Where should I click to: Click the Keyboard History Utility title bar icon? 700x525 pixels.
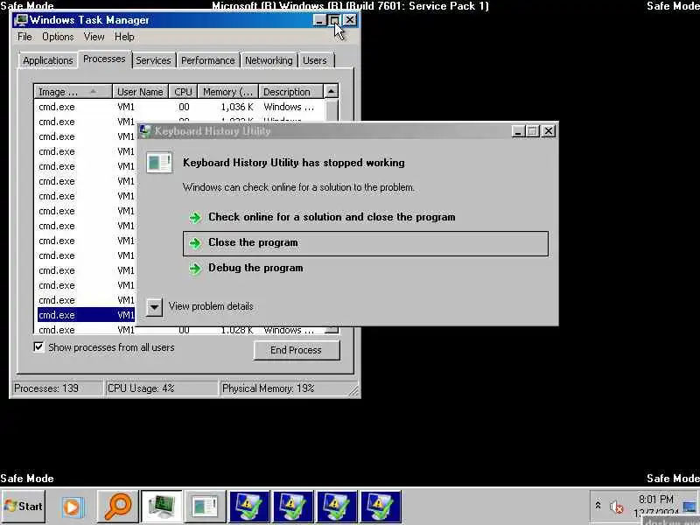(145, 130)
